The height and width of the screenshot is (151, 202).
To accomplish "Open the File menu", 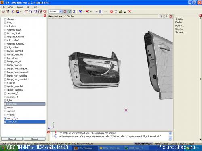I will [x=3, y=7].
